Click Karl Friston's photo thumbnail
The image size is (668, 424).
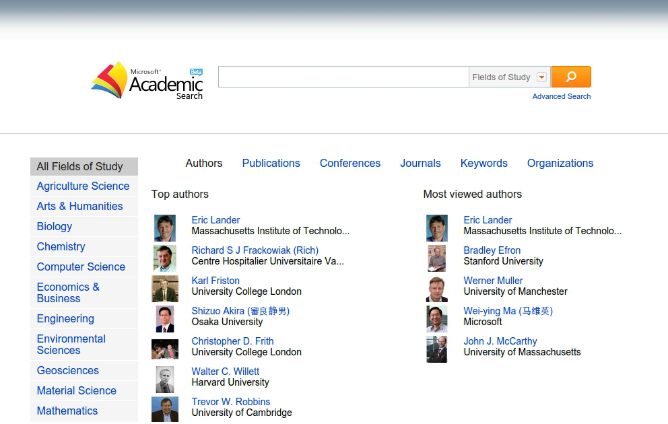coord(165,289)
